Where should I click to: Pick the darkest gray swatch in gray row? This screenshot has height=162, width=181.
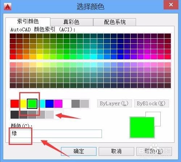[15, 115]
